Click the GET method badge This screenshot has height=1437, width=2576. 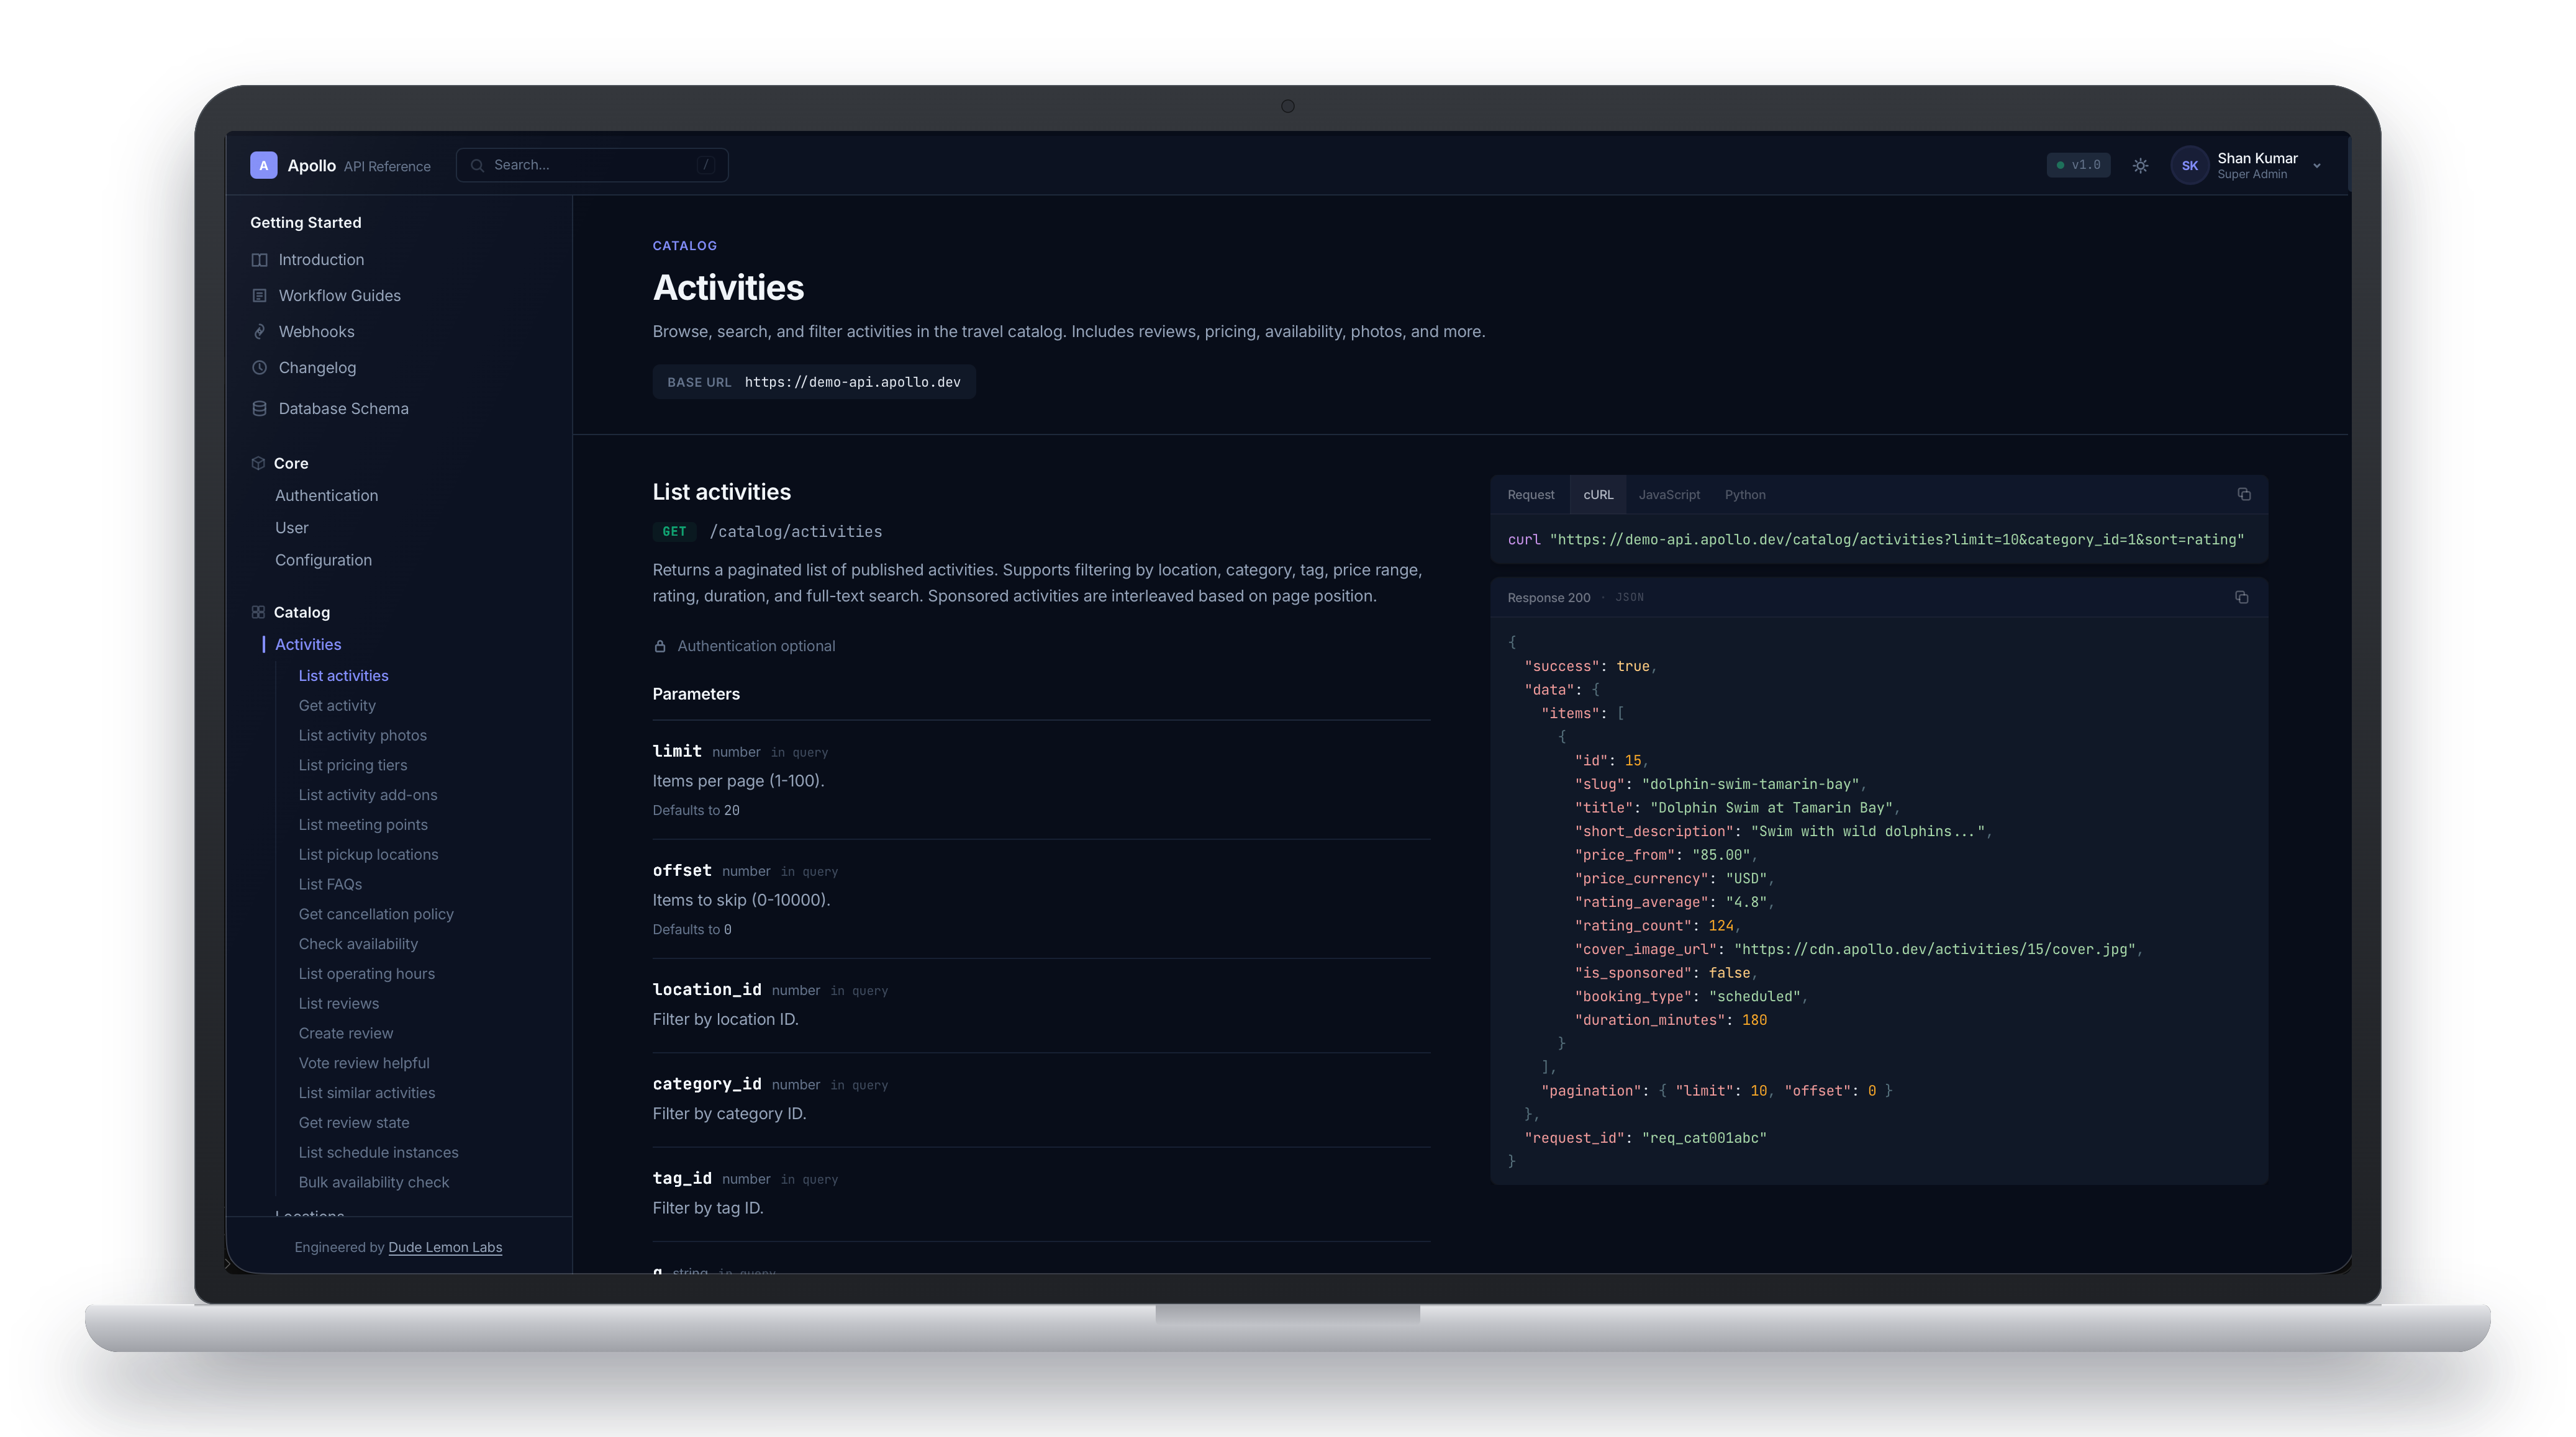point(674,531)
